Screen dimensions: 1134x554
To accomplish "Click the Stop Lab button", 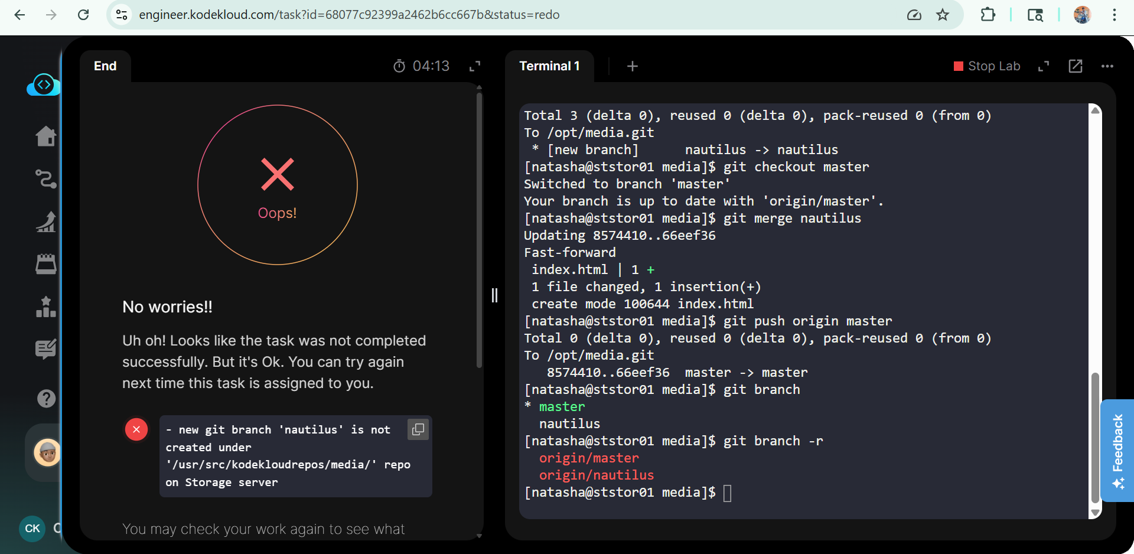I will point(987,66).
